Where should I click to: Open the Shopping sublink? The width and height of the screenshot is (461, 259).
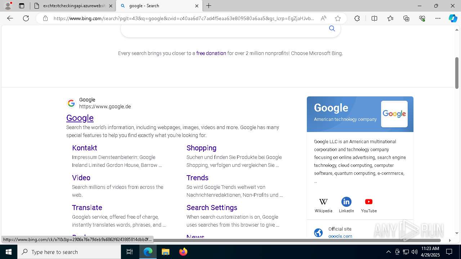point(201,148)
